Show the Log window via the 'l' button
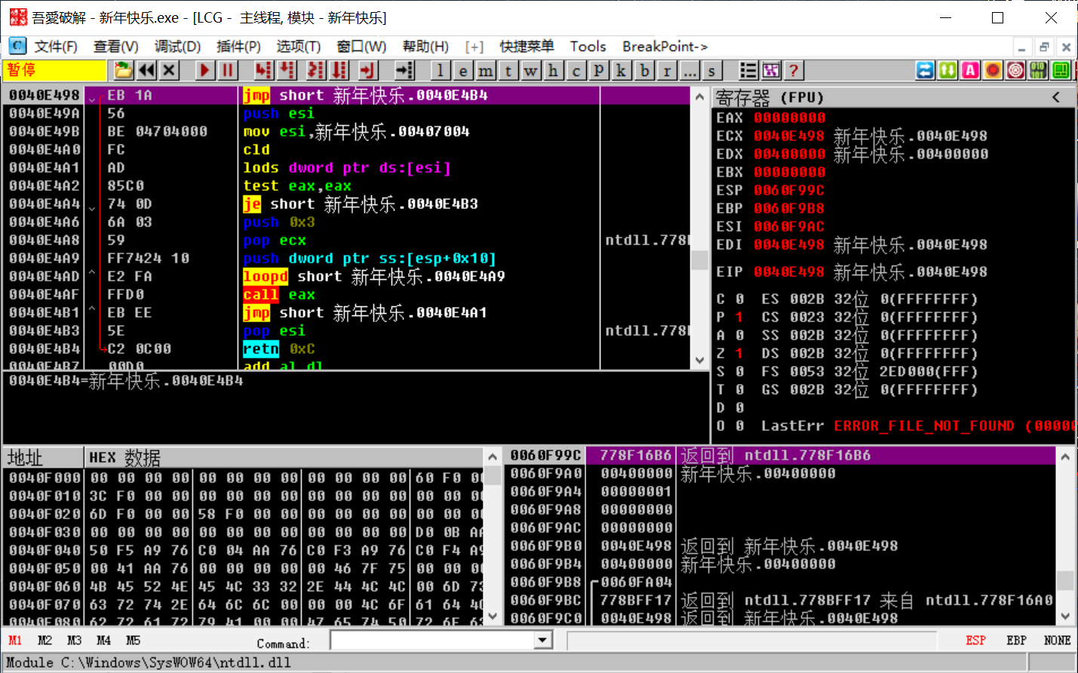 tap(441, 70)
